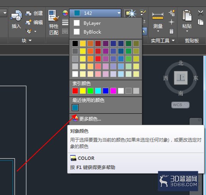
Task: Rotate view to West (西) on ViewCube
Action: point(166,78)
